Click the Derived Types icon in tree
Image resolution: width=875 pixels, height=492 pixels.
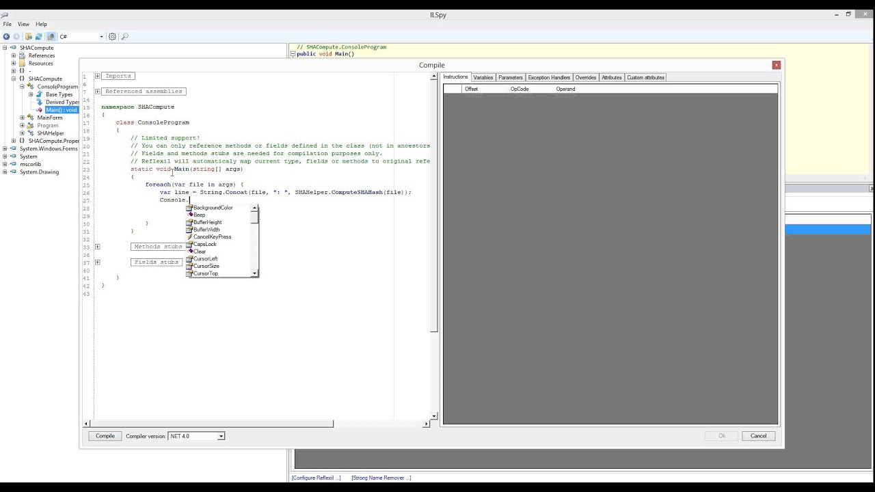pyautogui.click(x=40, y=102)
